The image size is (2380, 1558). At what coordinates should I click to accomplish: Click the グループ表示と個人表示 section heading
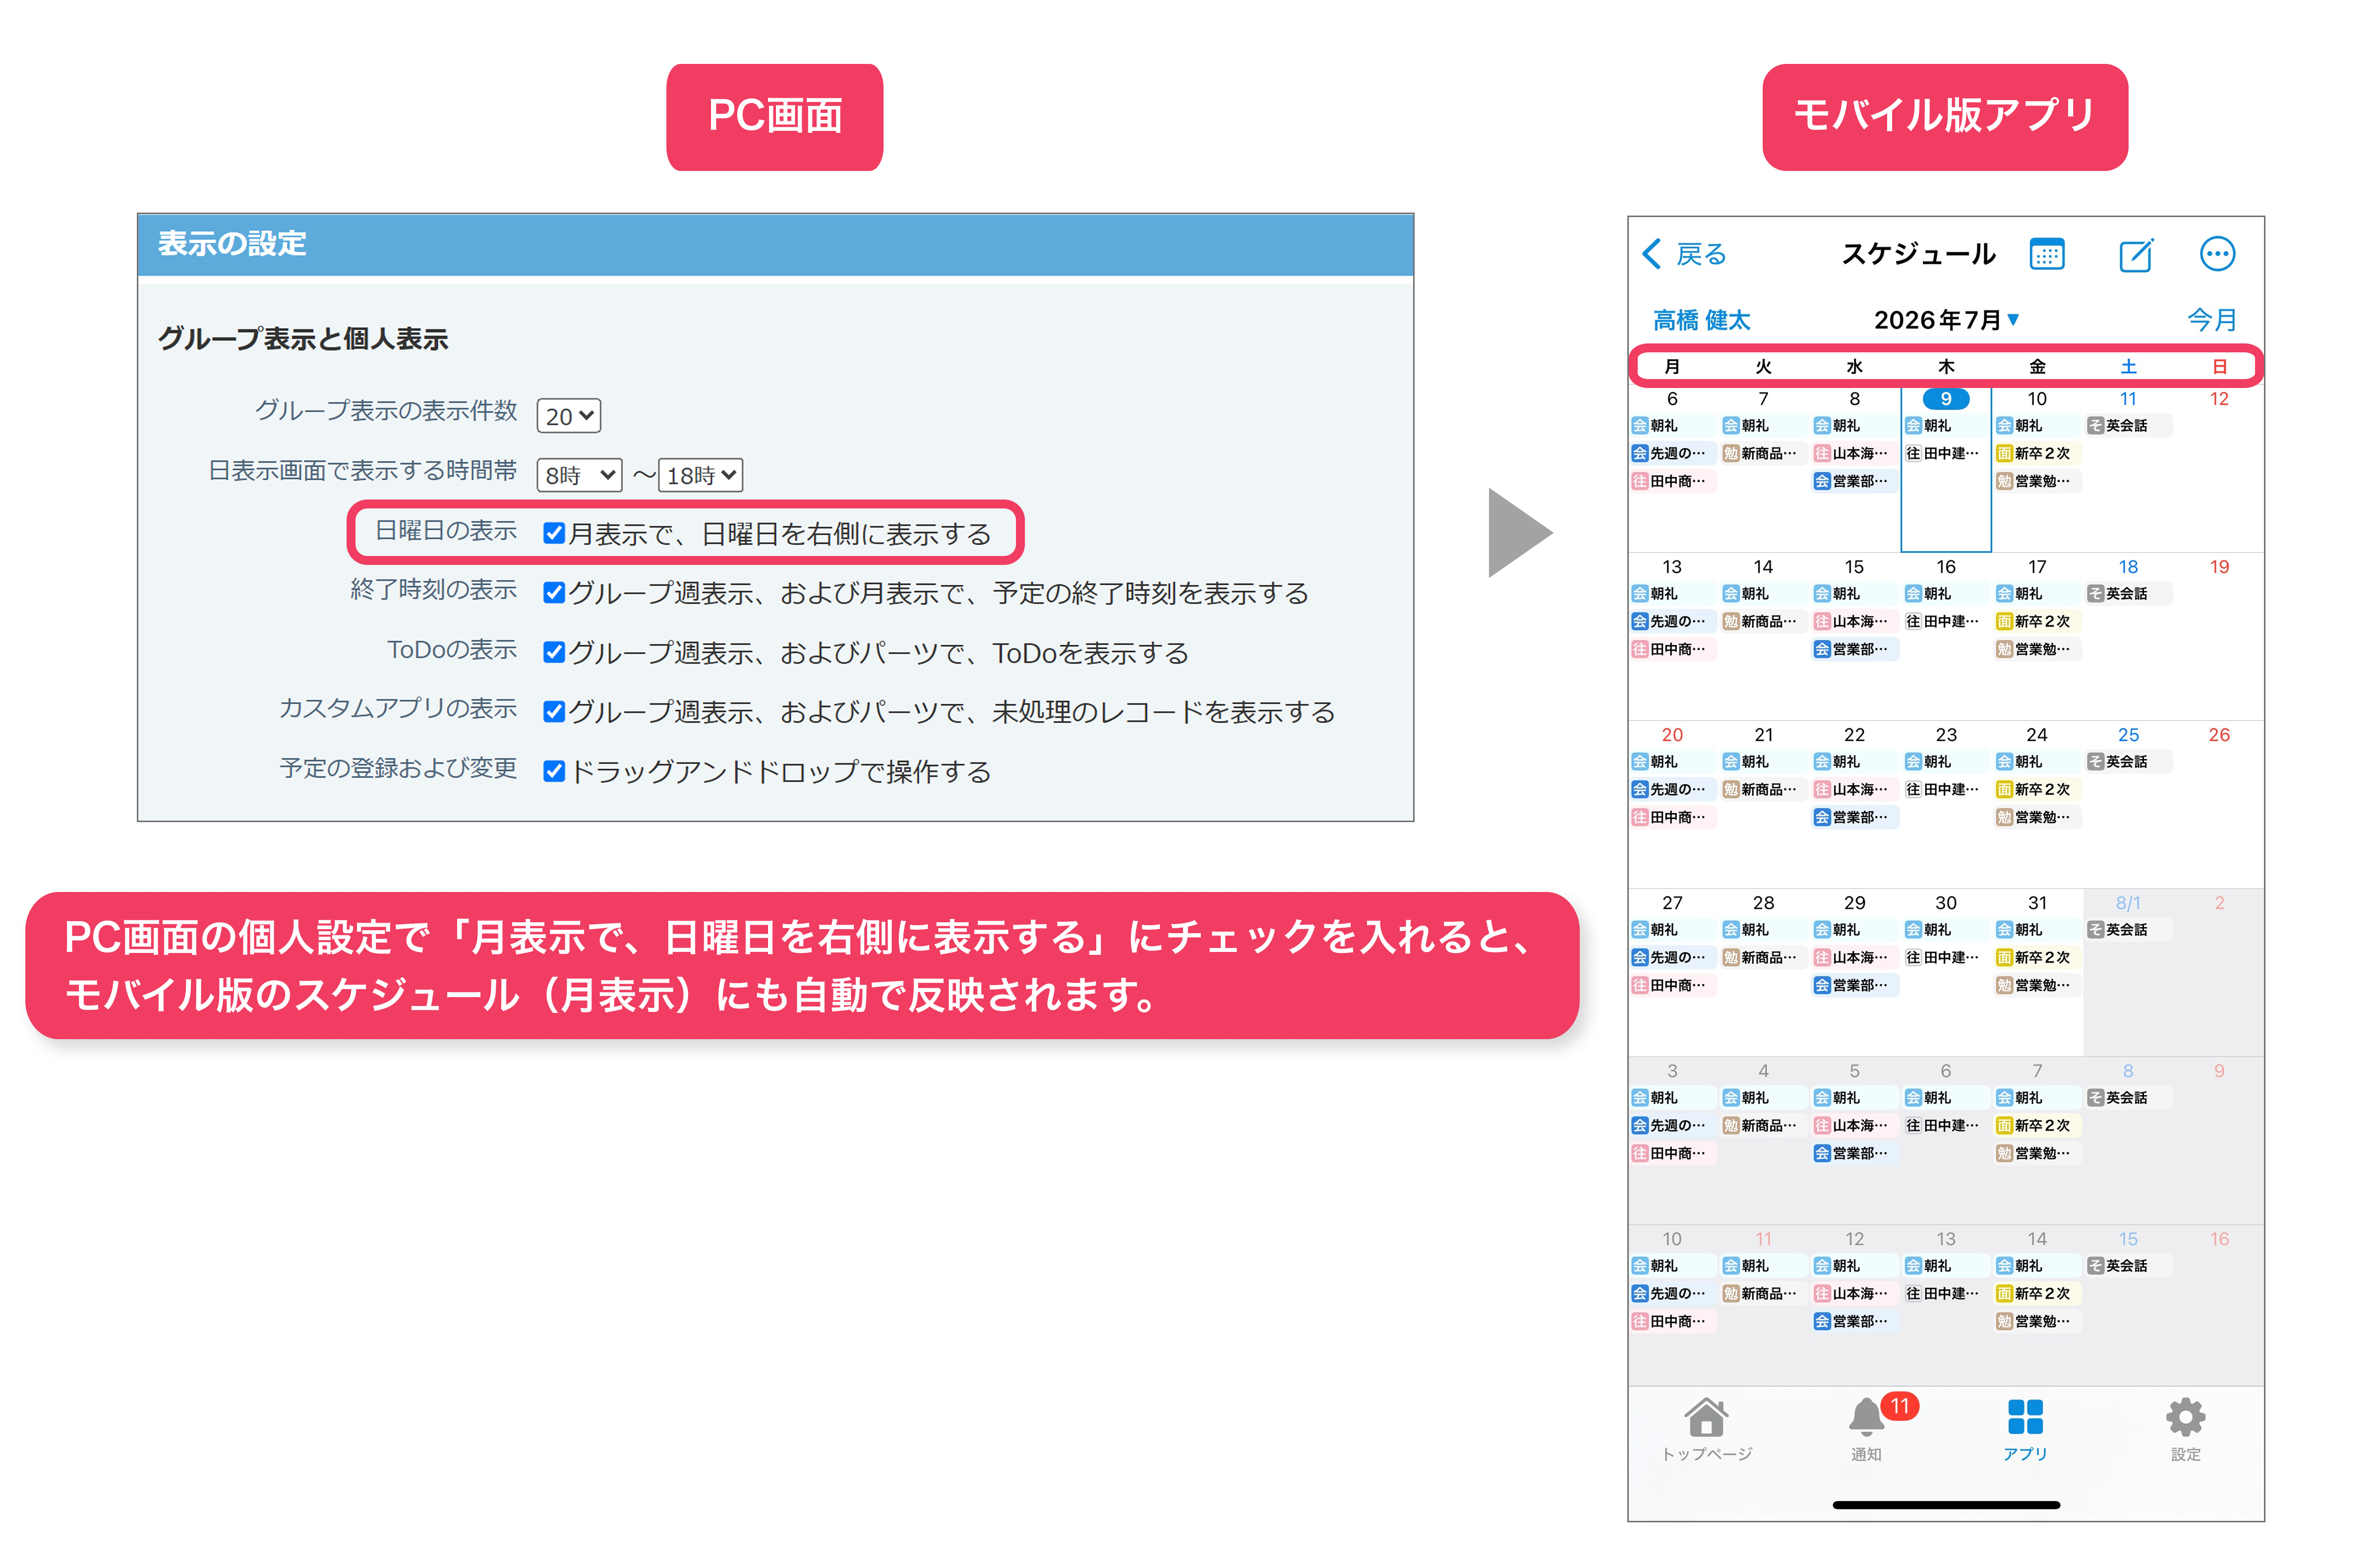302,339
